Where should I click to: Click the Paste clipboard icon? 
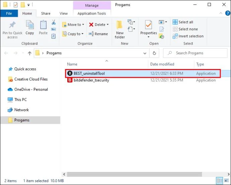click(x=43, y=25)
